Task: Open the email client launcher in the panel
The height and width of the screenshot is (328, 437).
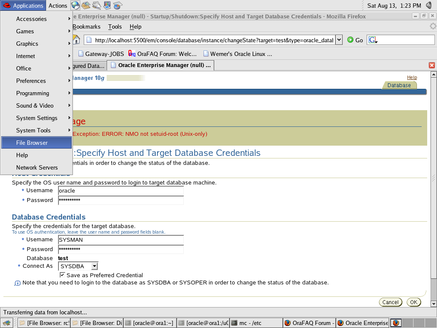Action: tap(86, 5)
